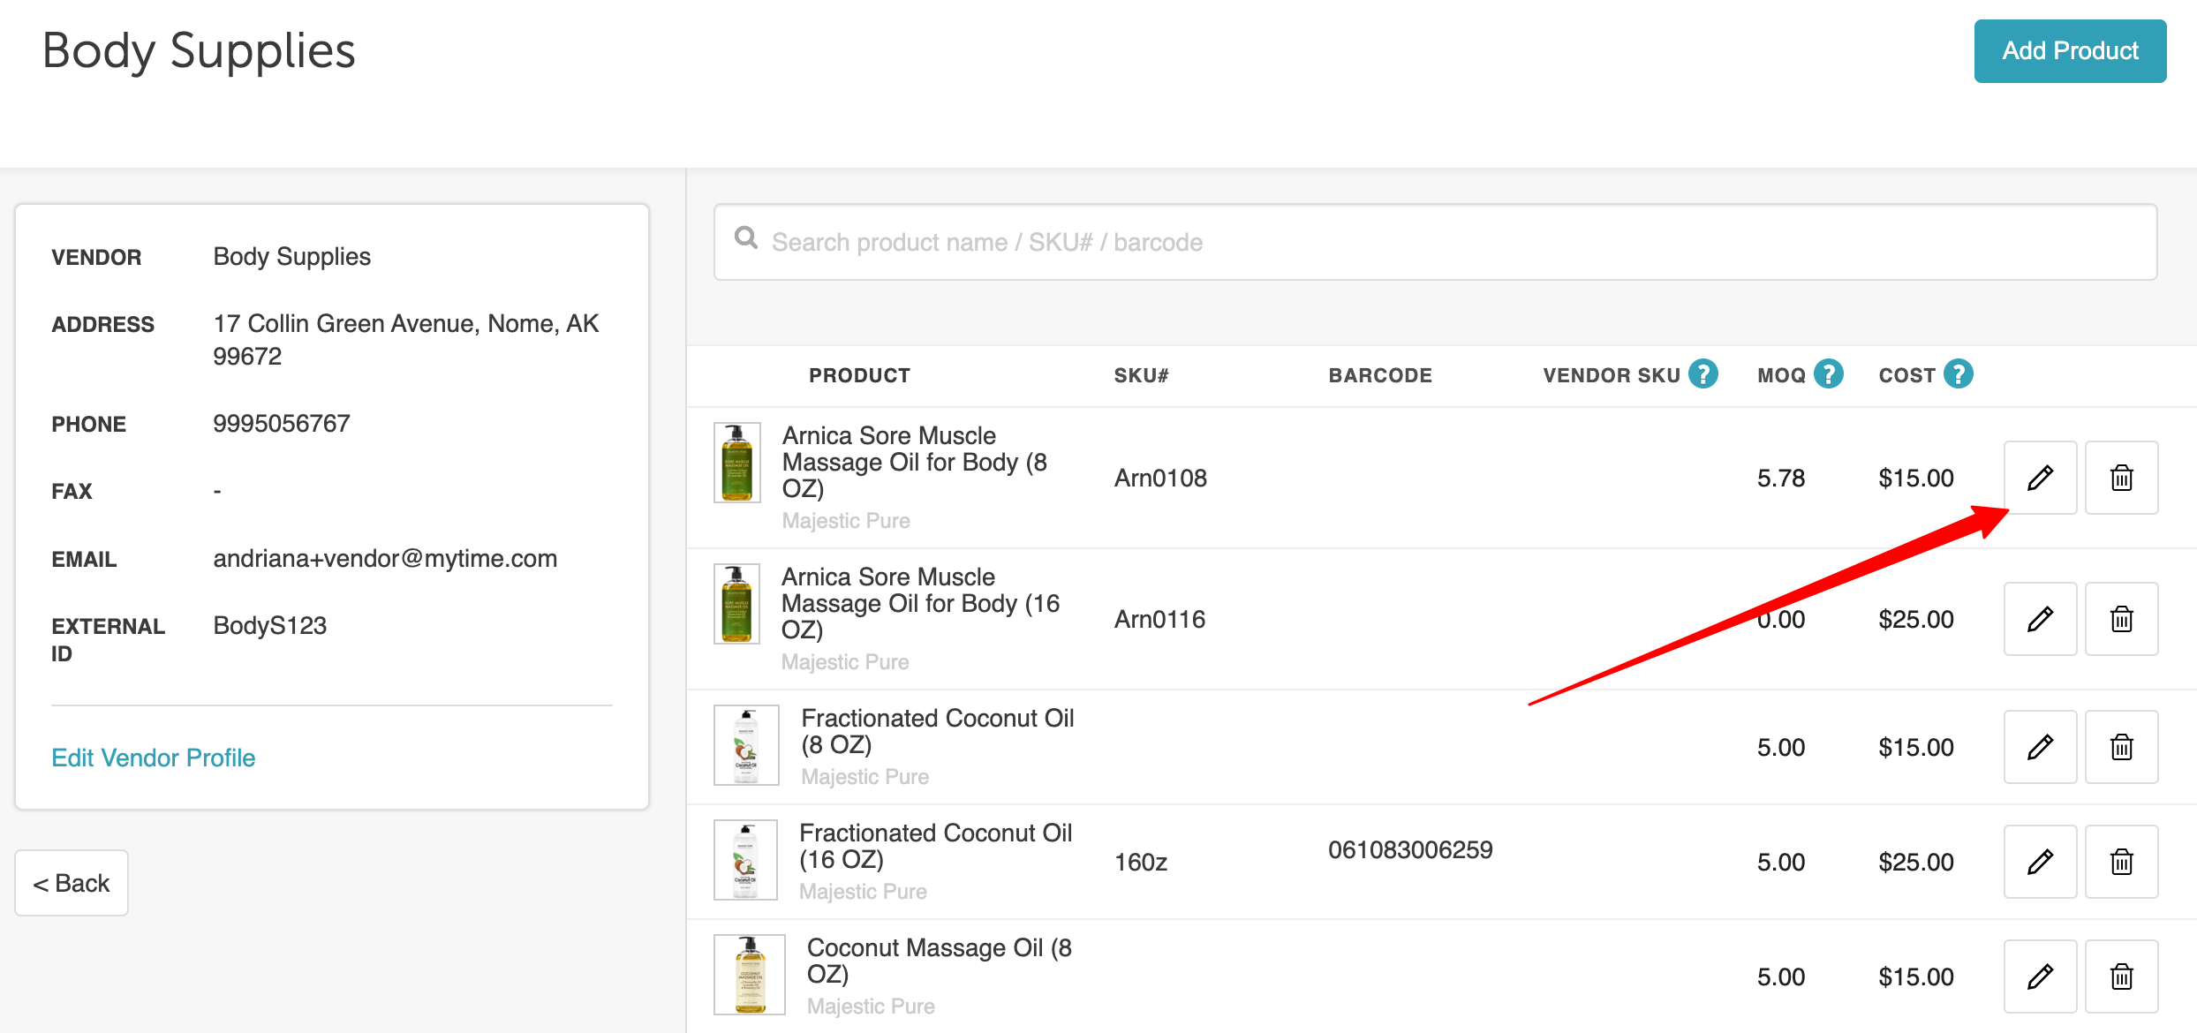
Task: Delete Arnica Sore Muscle 8 OZ product
Action: coord(2121,478)
